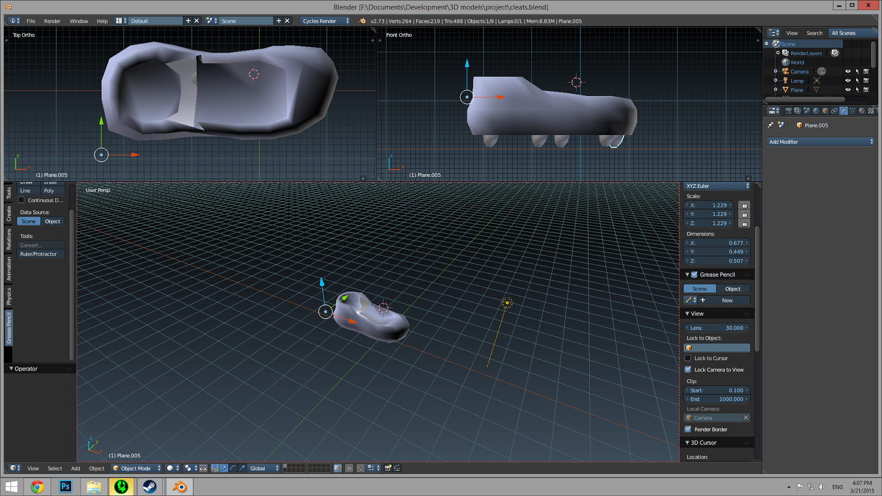The width and height of the screenshot is (882, 496).
Task: Adjust the Lens value field
Action: coord(717,328)
